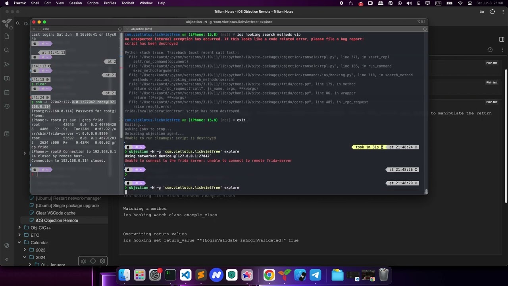Open Finder from the Dock

(x=125, y=275)
